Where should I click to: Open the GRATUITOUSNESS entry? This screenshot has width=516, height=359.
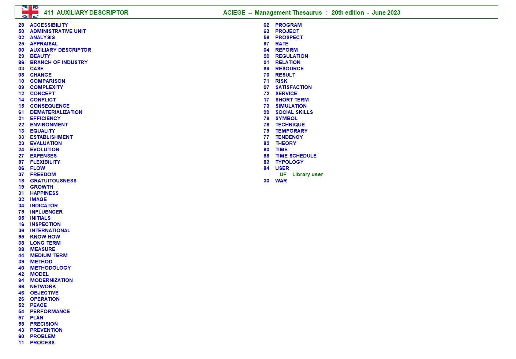tap(53, 181)
